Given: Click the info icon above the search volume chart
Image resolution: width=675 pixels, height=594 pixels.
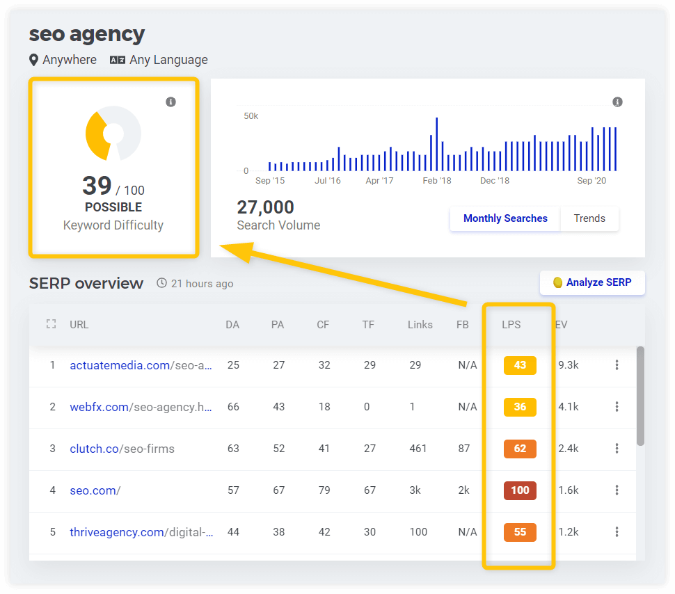Looking at the screenshot, I should tap(617, 102).
